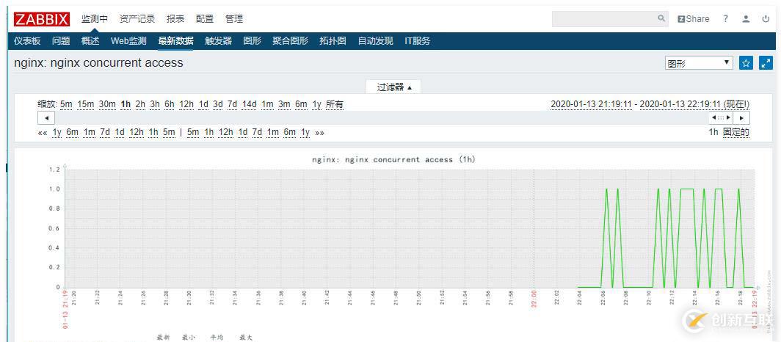This screenshot has height=342, width=781.
Task: Open the user profile icon
Action: 746,19
